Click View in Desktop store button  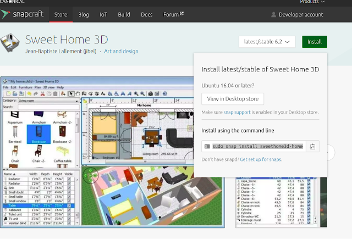point(233,99)
